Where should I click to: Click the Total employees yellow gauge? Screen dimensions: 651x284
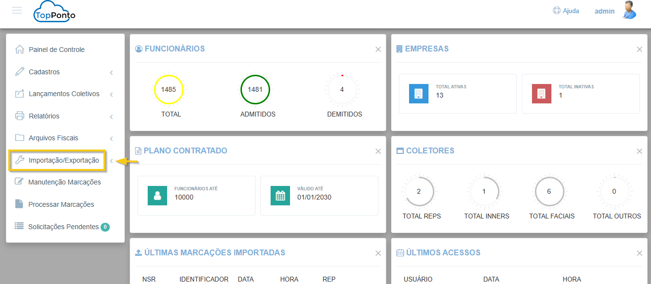169,90
